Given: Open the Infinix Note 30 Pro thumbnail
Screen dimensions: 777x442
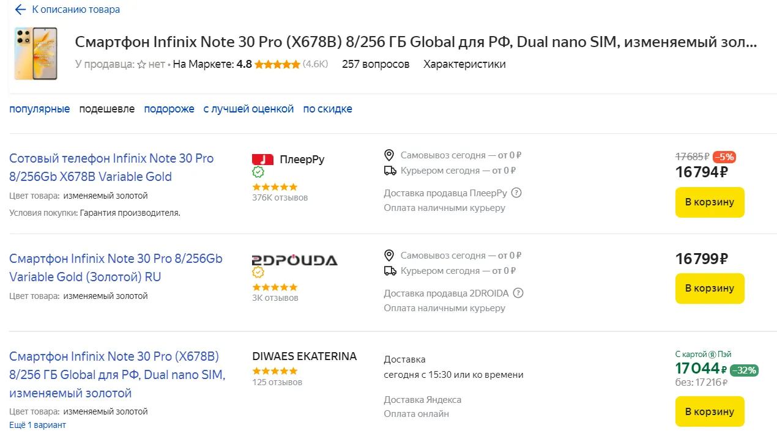Looking at the screenshot, I should click(x=35, y=53).
